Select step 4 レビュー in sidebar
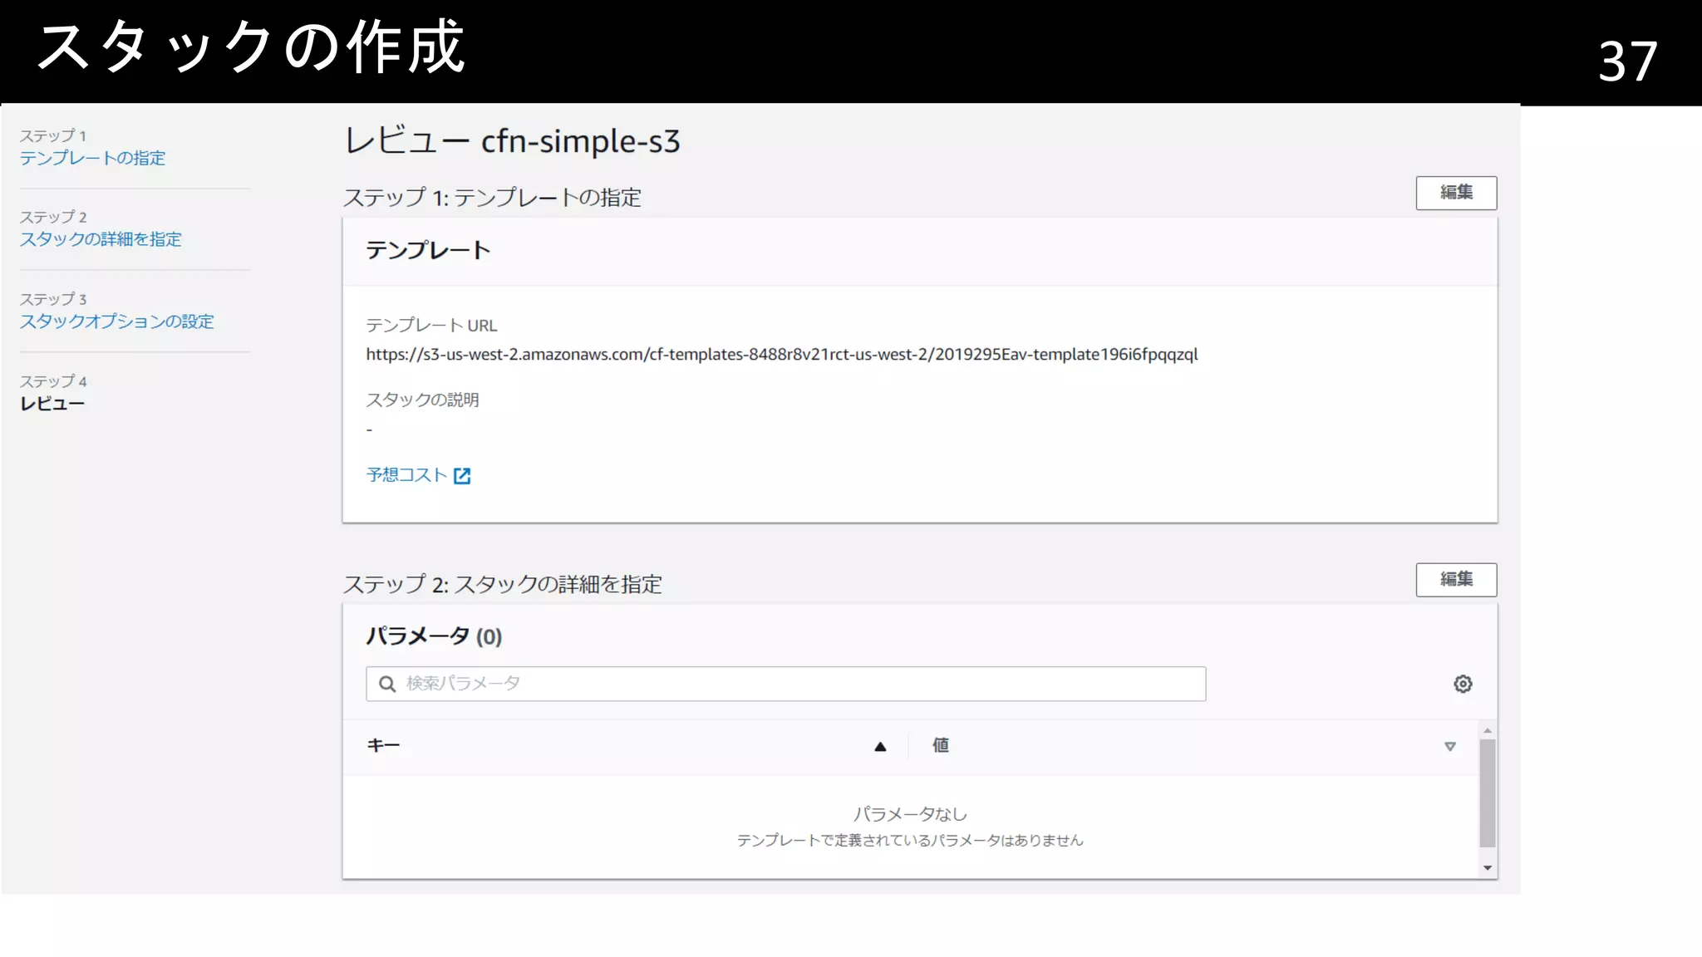The height and width of the screenshot is (957, 1702). click(x=52, y=404)
